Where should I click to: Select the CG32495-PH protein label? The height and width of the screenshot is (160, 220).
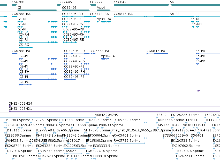coord(74,72)
